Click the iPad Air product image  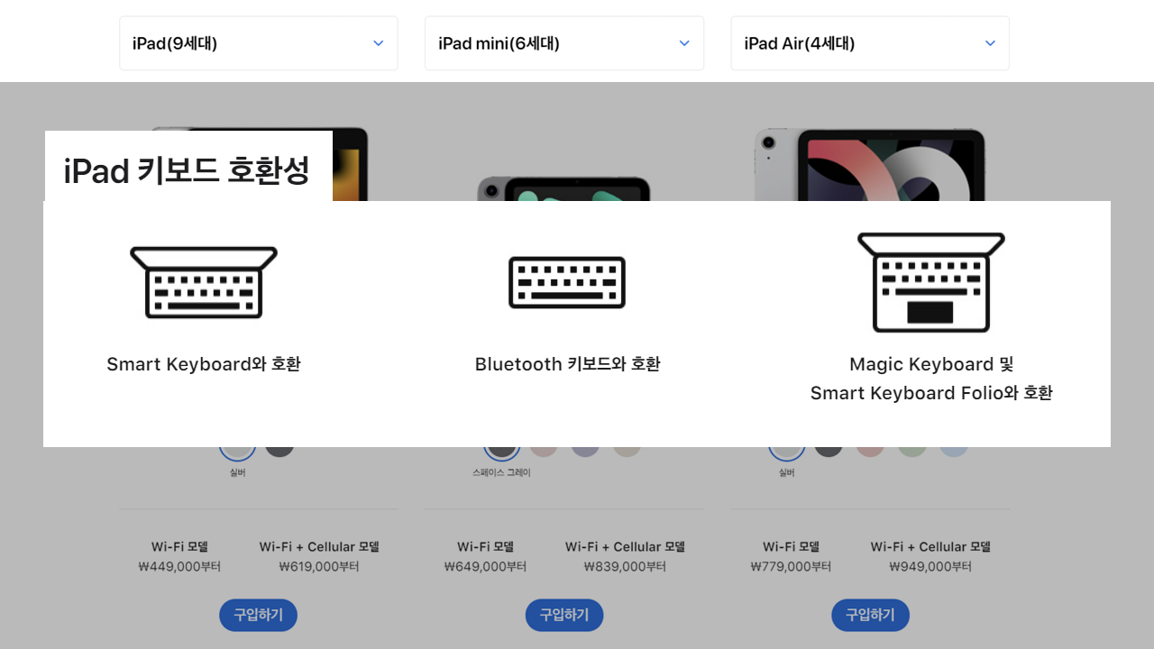point(869,165)
